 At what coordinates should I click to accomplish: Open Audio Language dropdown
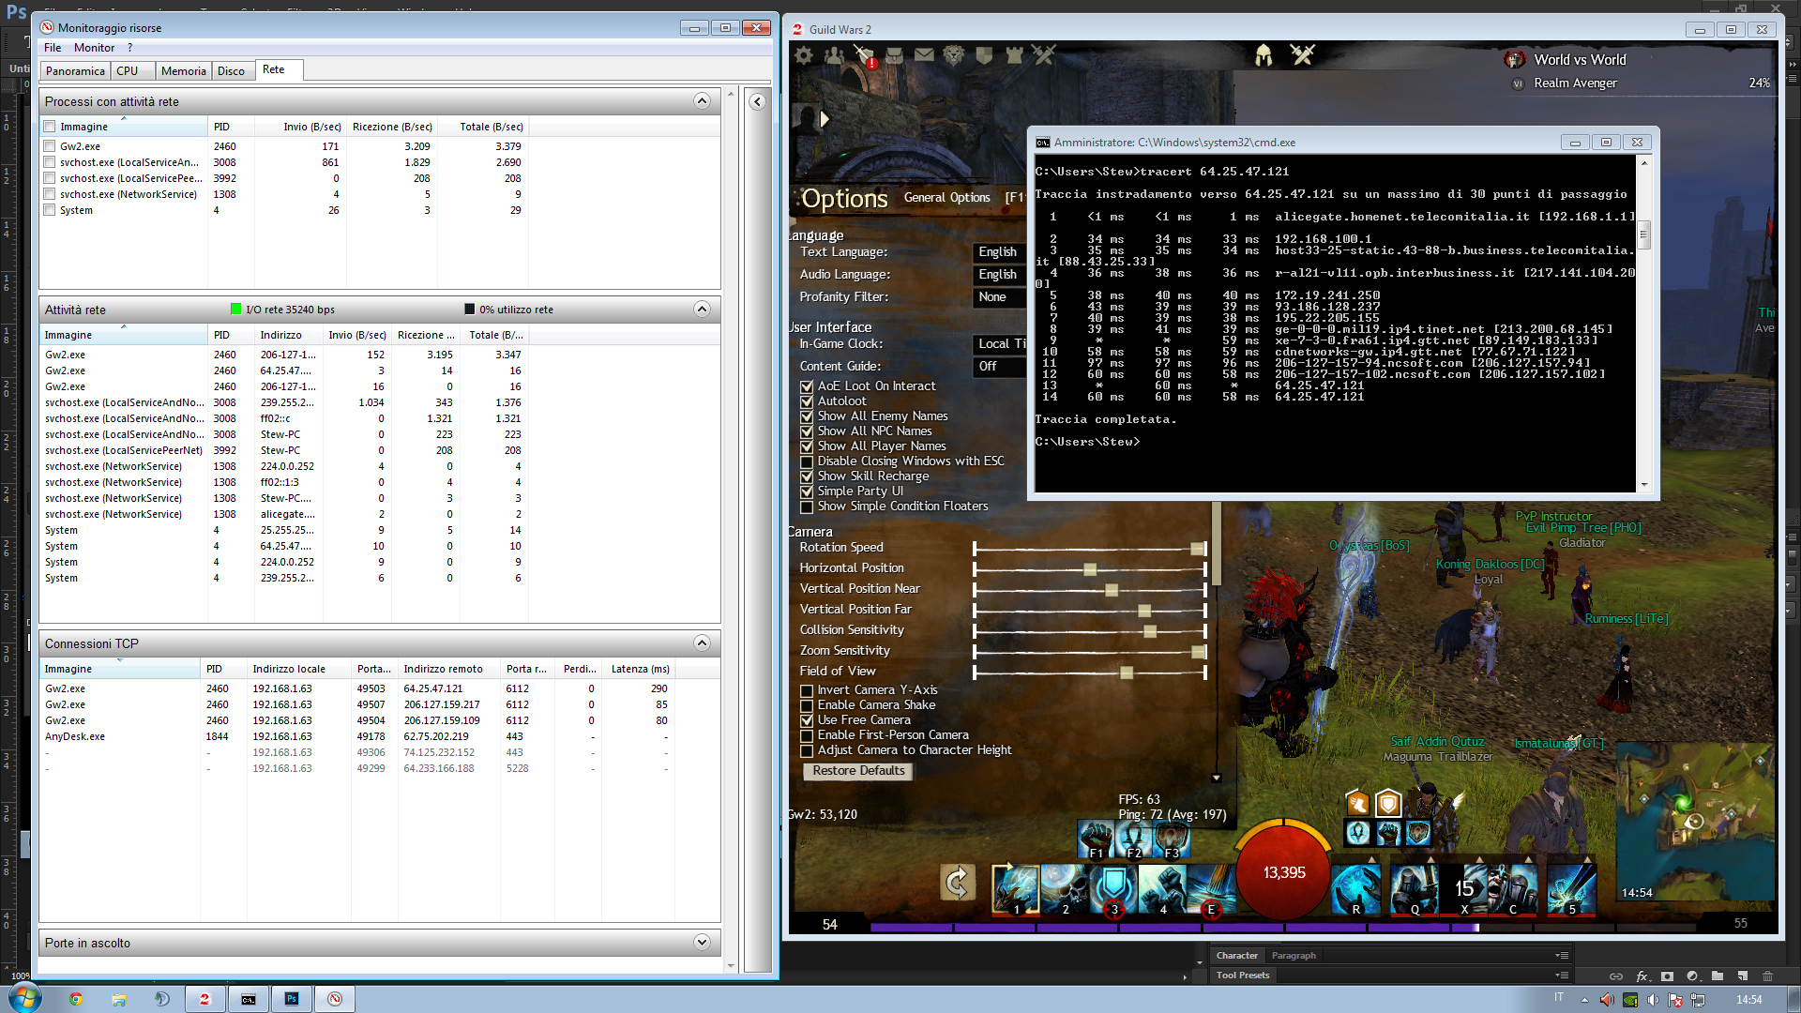point(1000,275)
